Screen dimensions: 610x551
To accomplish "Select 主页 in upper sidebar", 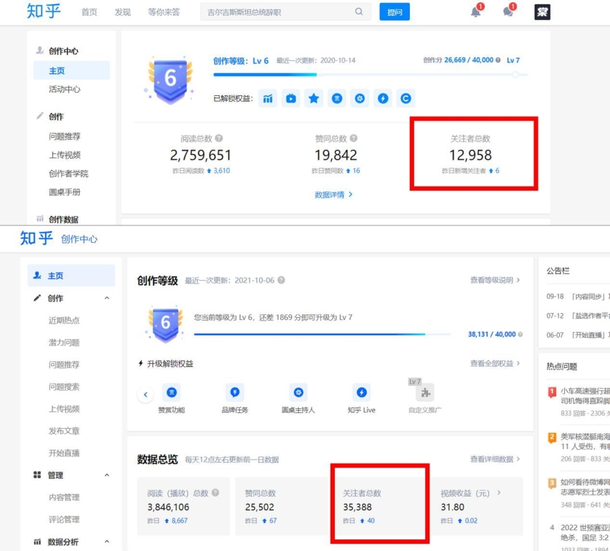I will (x=71, y=70).
